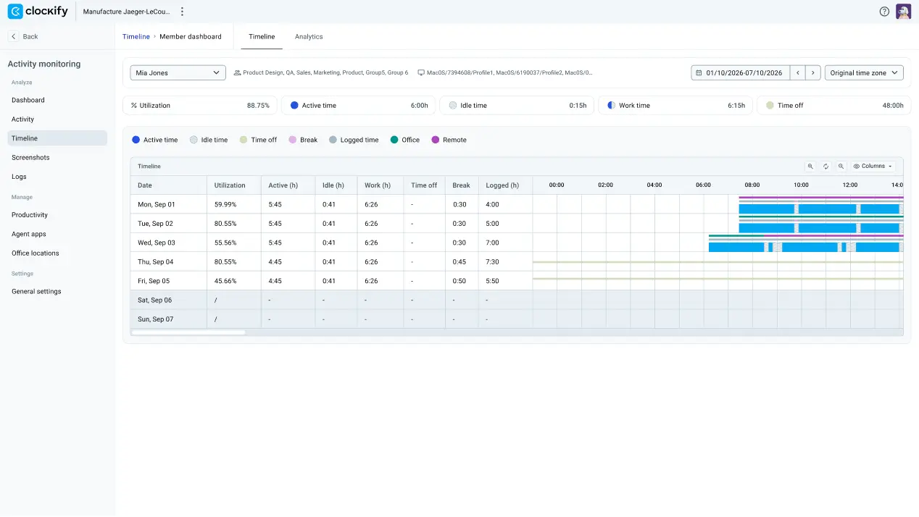Open Dashboard in the sidebar
The height and width of the screenshot is (517, 919).
click(x=57, y=100)
